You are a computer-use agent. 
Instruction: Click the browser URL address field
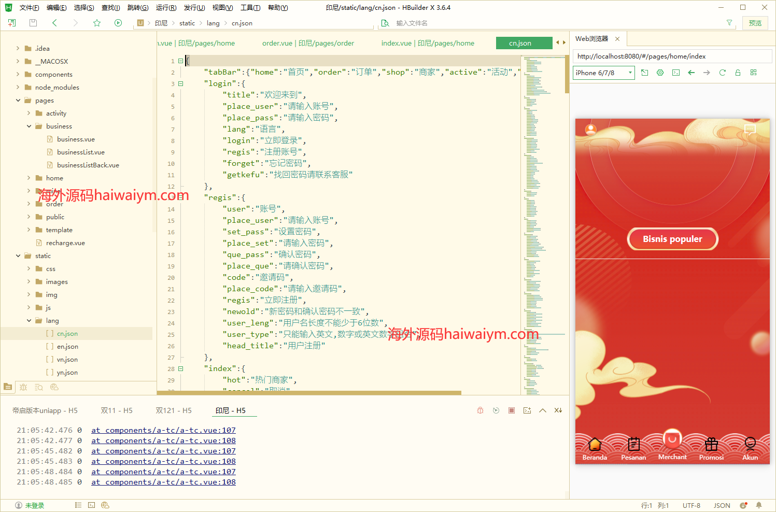coord(672,56)
